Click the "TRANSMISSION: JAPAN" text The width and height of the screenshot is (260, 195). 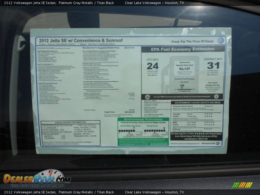[x=85, y=136]
